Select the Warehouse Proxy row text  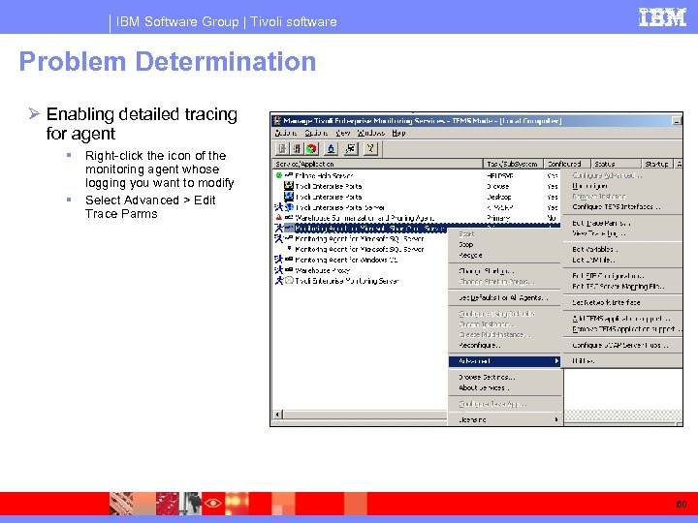(322, 270)
